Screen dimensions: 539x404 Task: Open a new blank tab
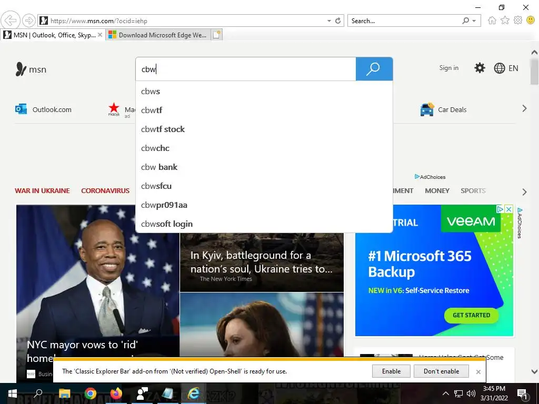tap(217, 35)
